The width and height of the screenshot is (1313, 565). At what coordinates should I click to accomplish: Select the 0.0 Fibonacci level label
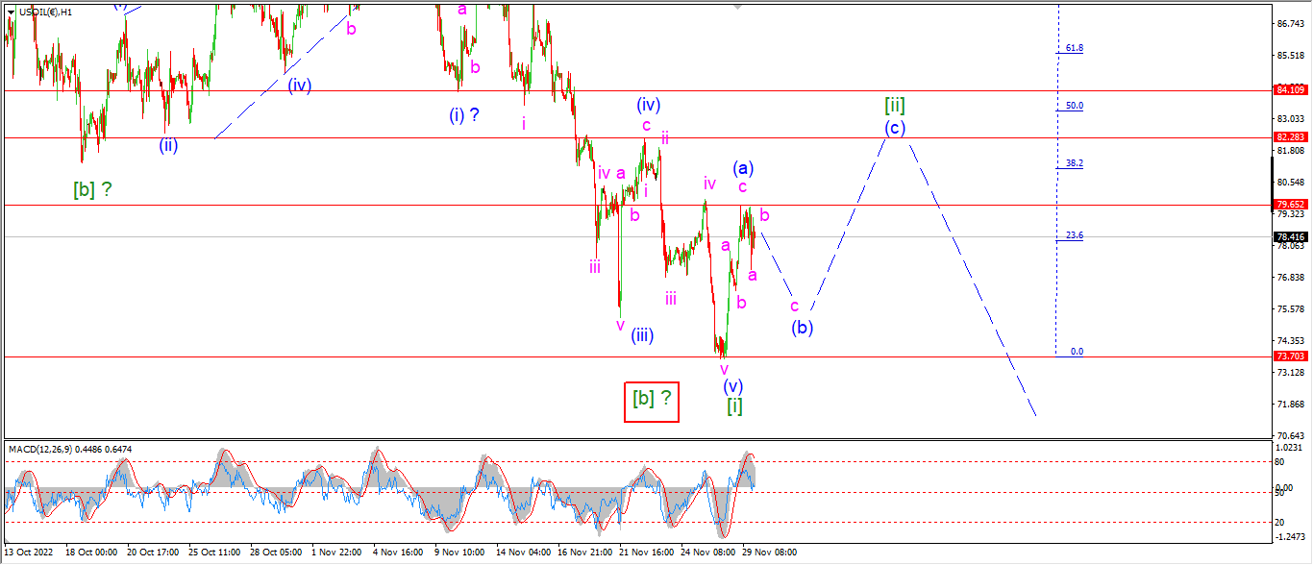coord(1077,352)
